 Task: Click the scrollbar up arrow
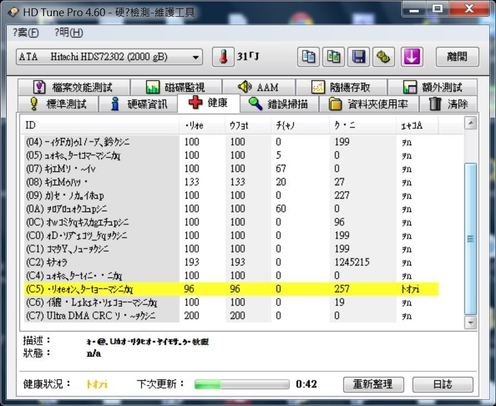(x=471, y=123)
